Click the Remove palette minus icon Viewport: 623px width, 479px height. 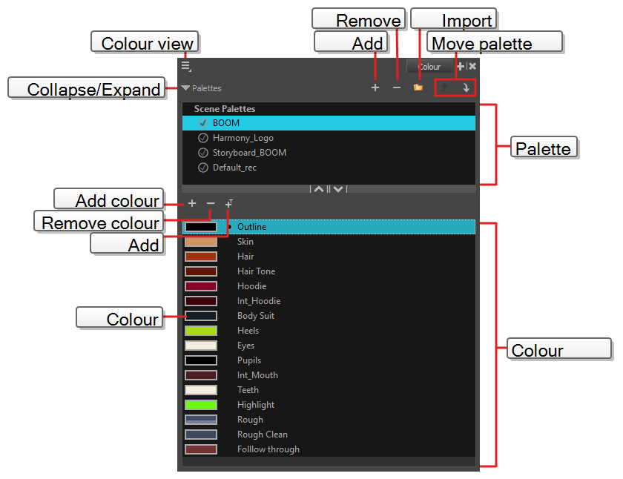coord(397,87)
